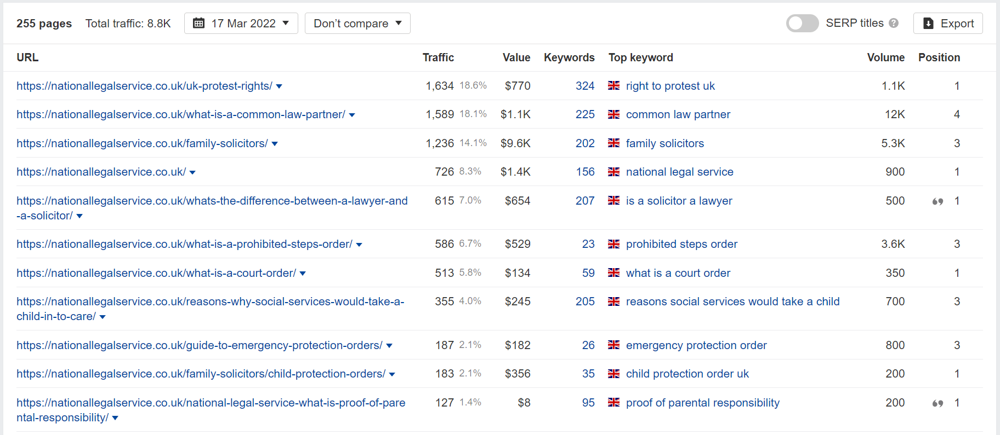Viewport: 1000px width, 435px height.
Task: Click keyword link common law partner
Action: [678, 114]
